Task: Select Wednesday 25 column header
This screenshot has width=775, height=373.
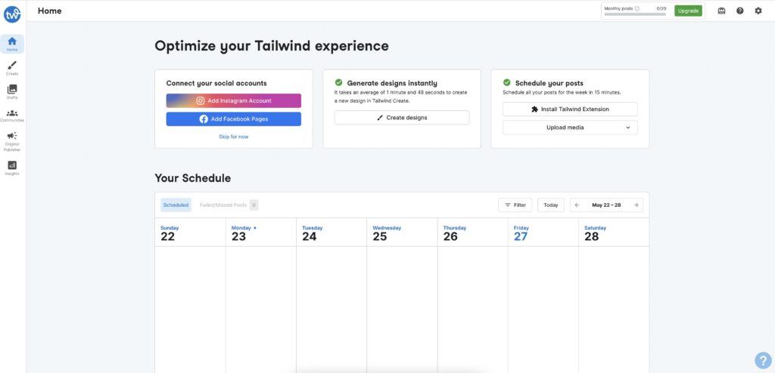Action: [402, 233]
